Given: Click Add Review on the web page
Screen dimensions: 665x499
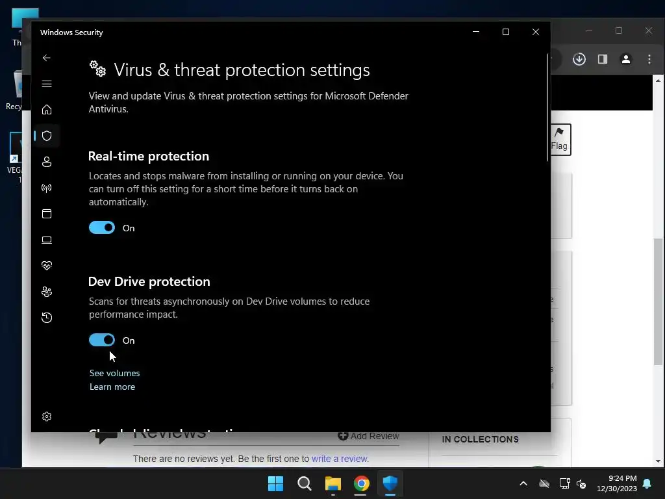Looking at the screenshot, I should pyautogui.click(x=368, y=436).
